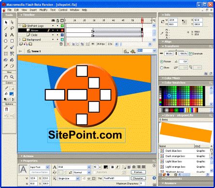Open the stroke color swatch in Tools
This screenshot has height=188, width=215.
pyautogui.click(x=12, y=88)
